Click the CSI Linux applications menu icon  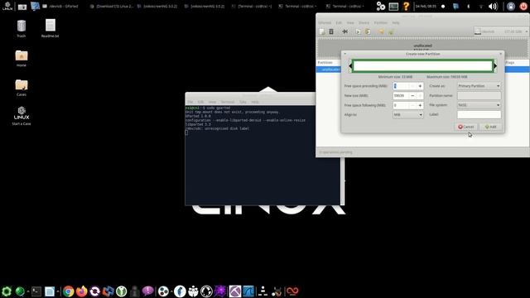coord(7,6)
